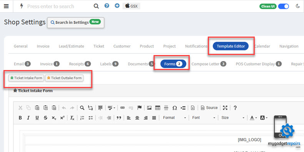Screen dimensions: 304x152
Task: Click the Select All toolbar icon
Action: tap(100, 108)
